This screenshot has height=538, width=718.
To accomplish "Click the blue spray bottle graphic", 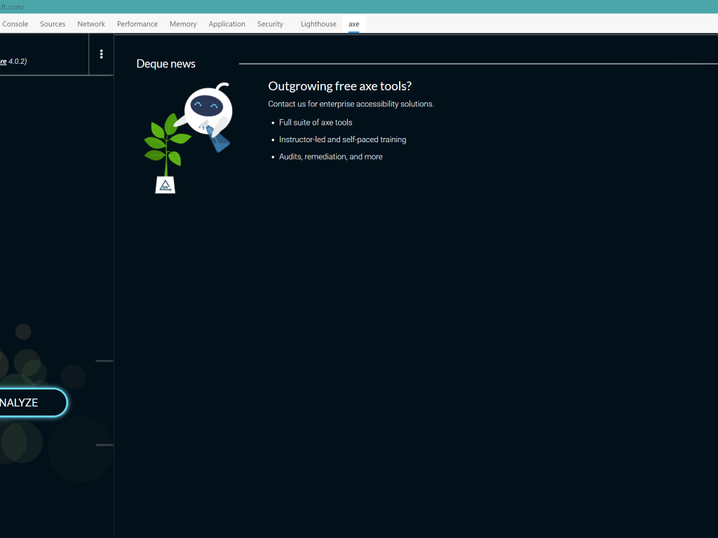I will click(x=219, y=142).
